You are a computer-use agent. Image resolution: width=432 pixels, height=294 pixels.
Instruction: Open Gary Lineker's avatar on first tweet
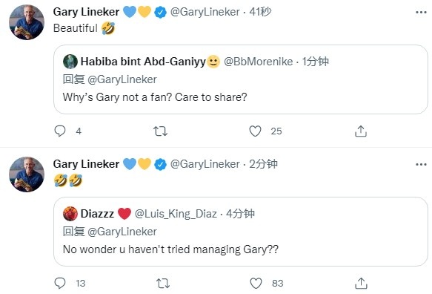click(27, 22)
